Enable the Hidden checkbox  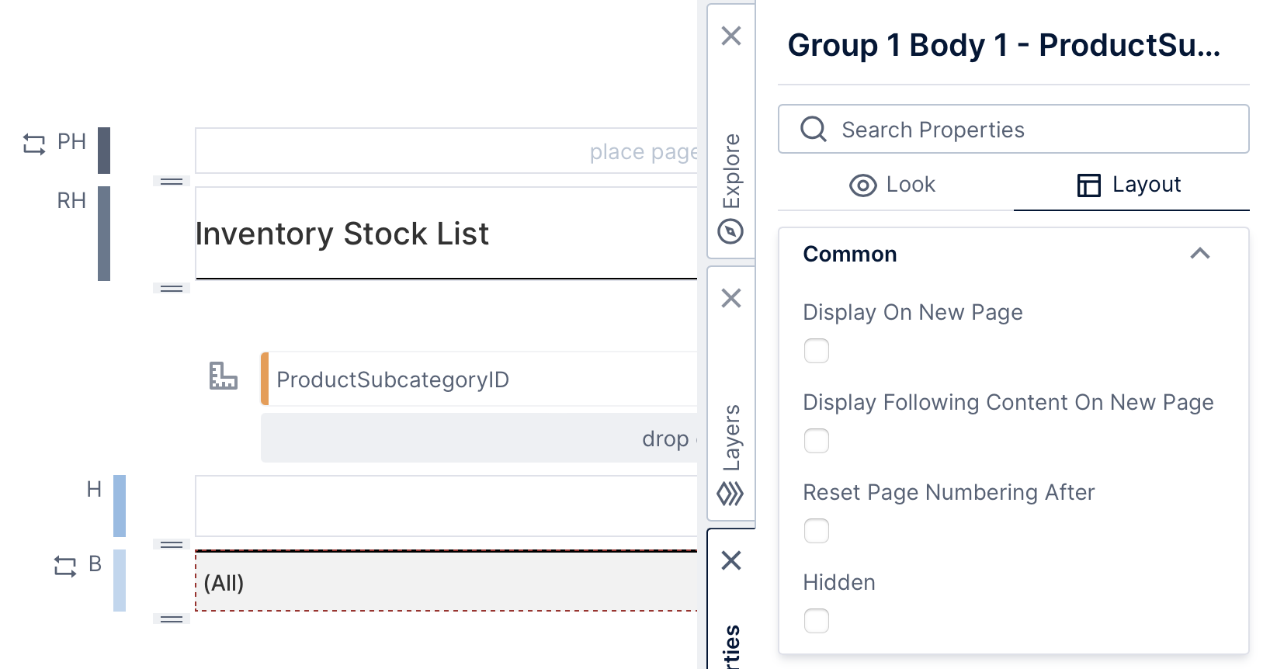[816, 621]
